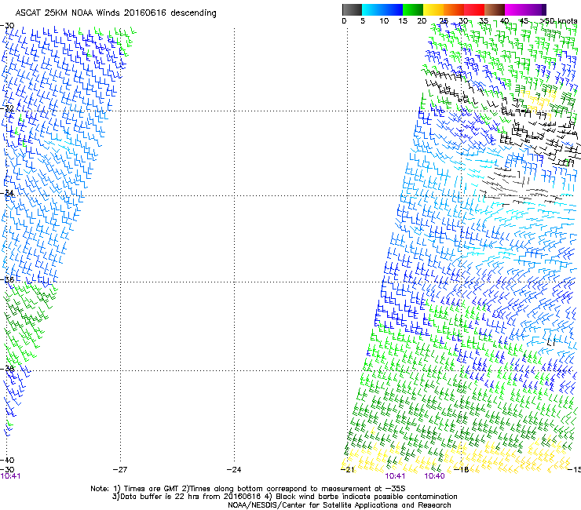Viewport: 581px width, 510px height.
Task: Pick the red 30-35 knots legend segment
Action: click(474, 9)
